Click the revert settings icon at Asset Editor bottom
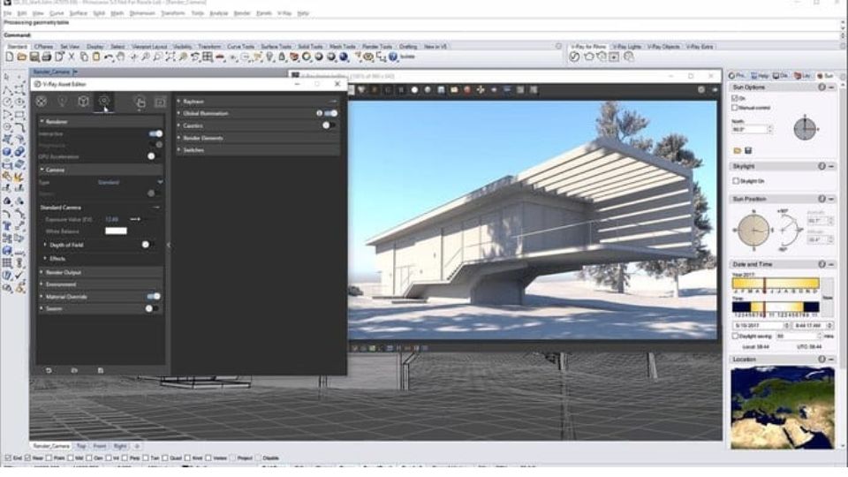The width and height of the screenshot is (848, 477). pos(49,370)
